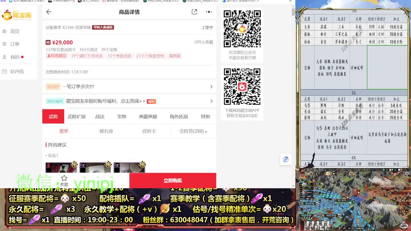
Task: Open the share icon in the header
Action: [x=194, y=12]
